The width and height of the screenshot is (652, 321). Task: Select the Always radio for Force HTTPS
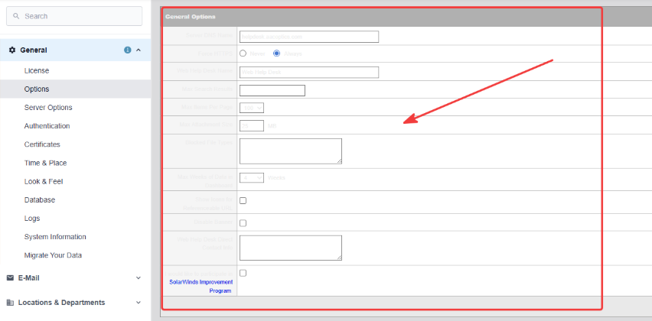276,53
